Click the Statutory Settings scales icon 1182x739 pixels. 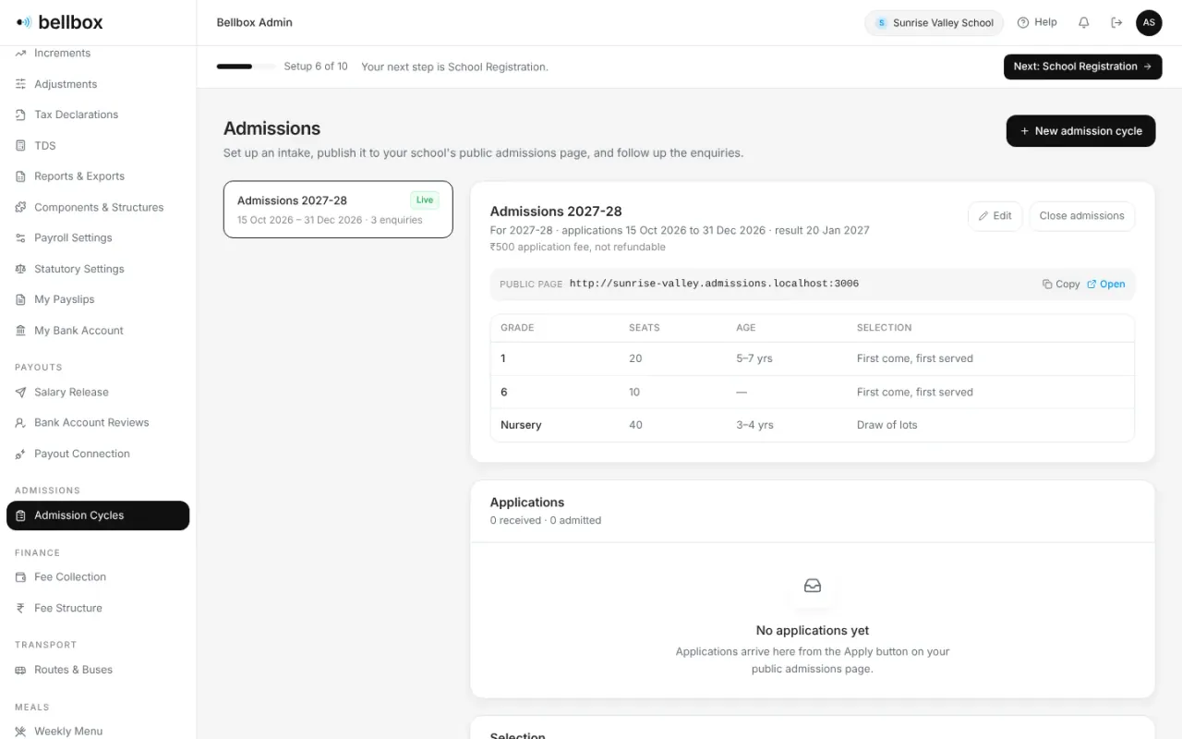click(20, 269)
